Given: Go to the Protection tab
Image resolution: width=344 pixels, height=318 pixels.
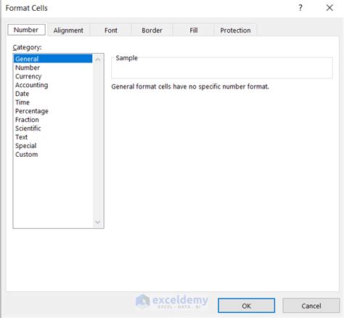Looking at the screenshot, I should click(x=235, y=30).
